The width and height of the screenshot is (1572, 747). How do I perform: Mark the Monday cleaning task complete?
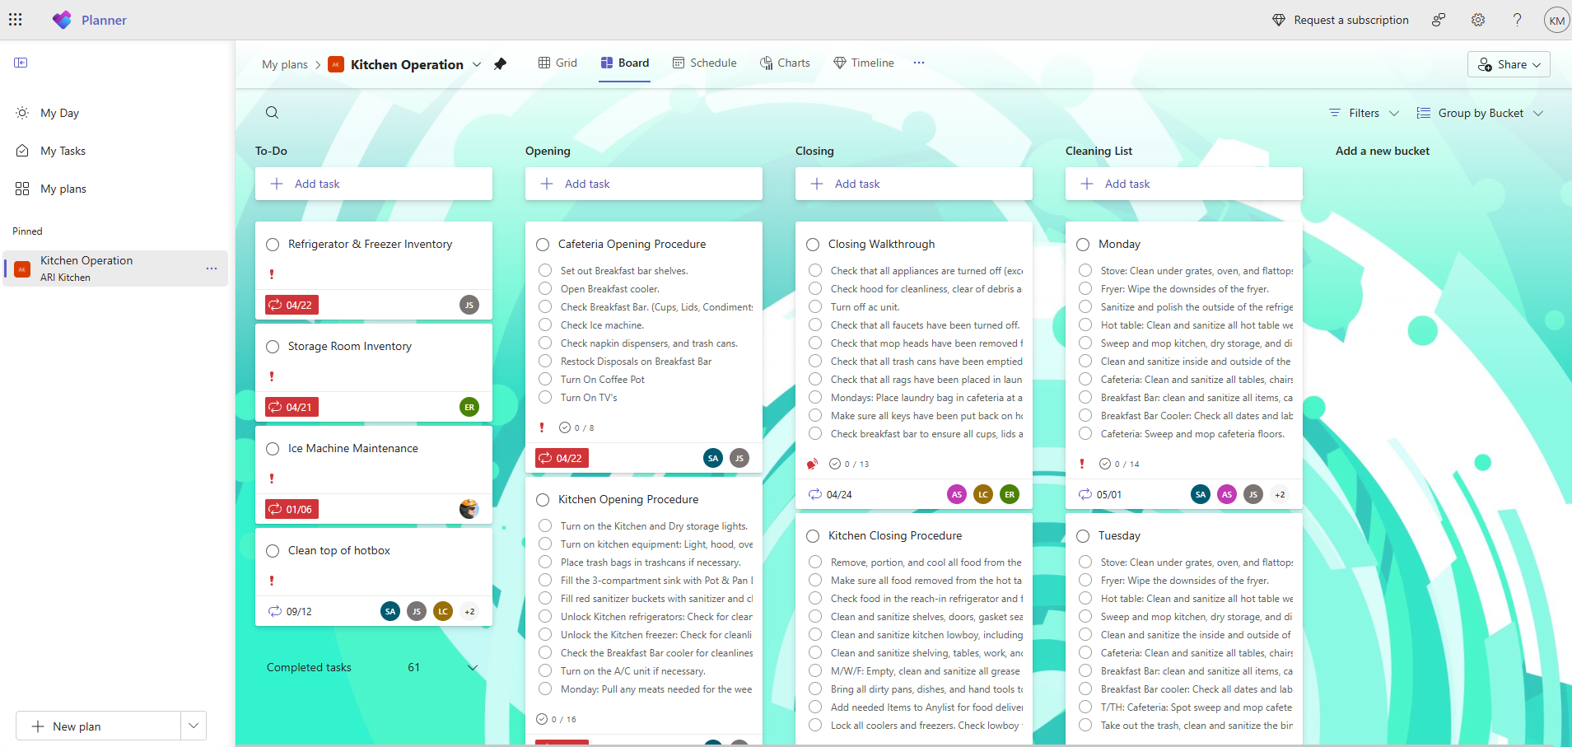coord(1084,244)
